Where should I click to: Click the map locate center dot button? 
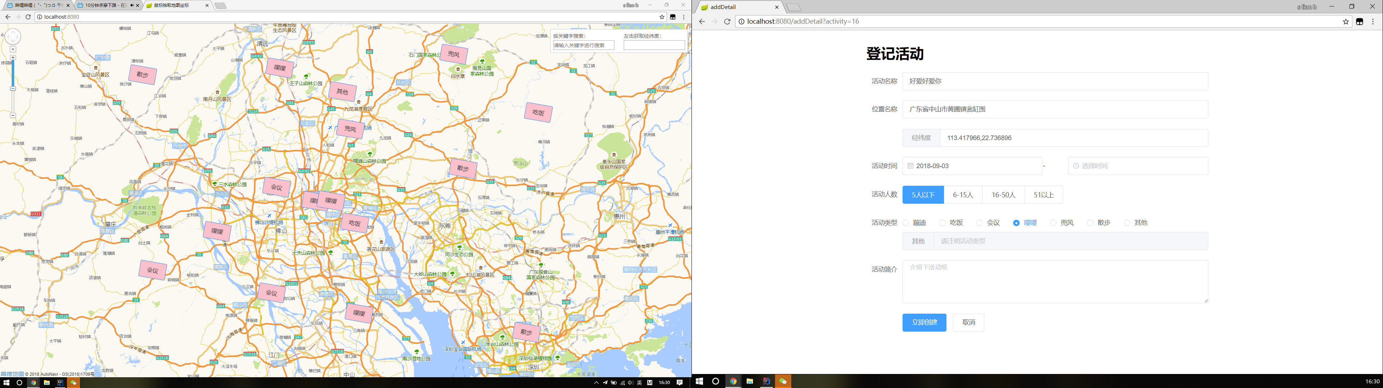pos(13,49)
